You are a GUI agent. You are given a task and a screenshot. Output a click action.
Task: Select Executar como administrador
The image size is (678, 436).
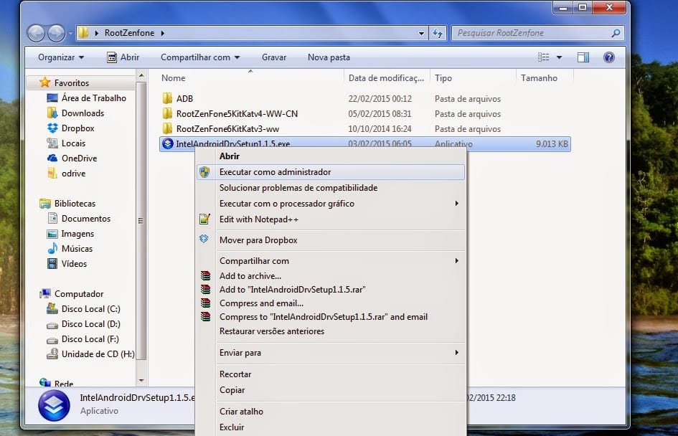(x=275, y=172)
